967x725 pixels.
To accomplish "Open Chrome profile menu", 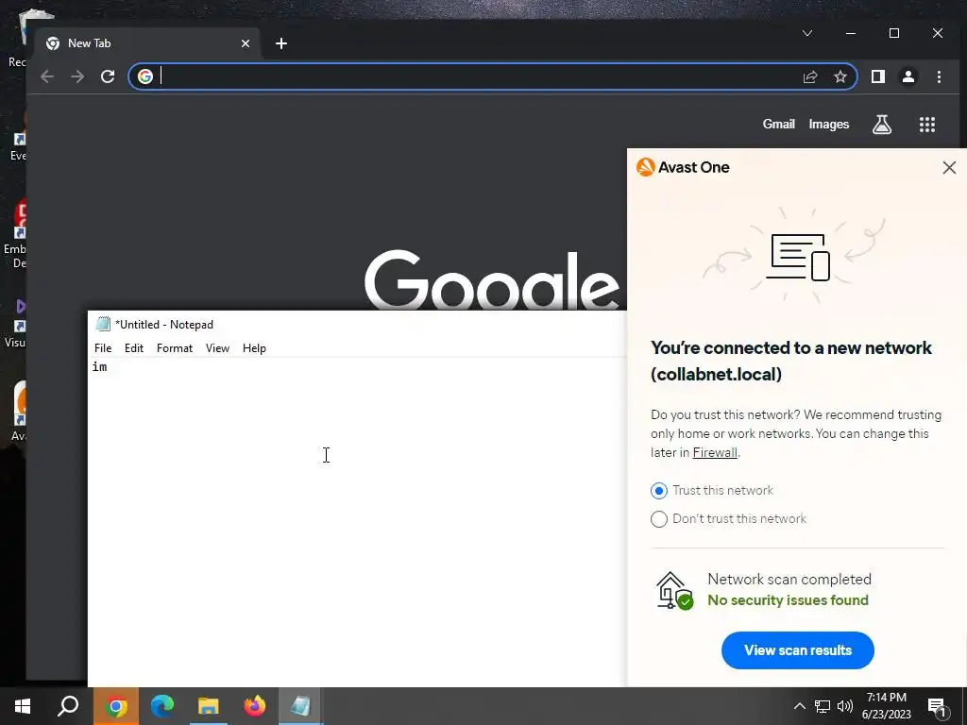I will (908, 76).
